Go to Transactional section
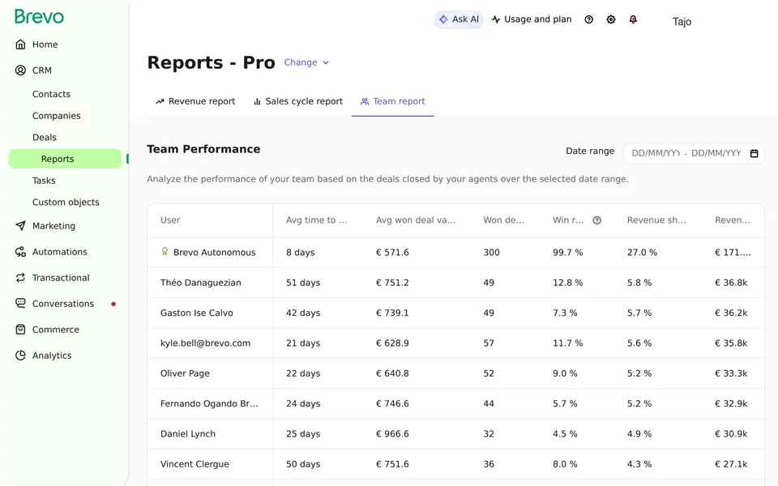This screenshot has height=486, width=778. [x=61, y=278]
